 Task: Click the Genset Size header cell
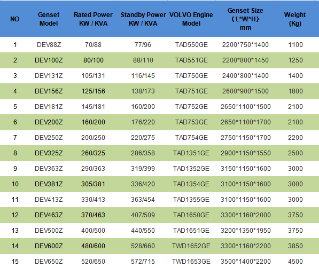245,19
